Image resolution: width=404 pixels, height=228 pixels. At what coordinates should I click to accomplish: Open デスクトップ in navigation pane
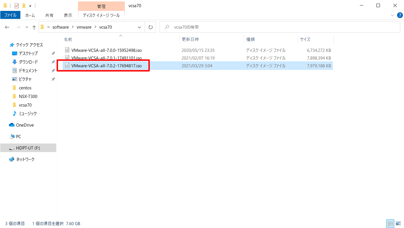28,53
